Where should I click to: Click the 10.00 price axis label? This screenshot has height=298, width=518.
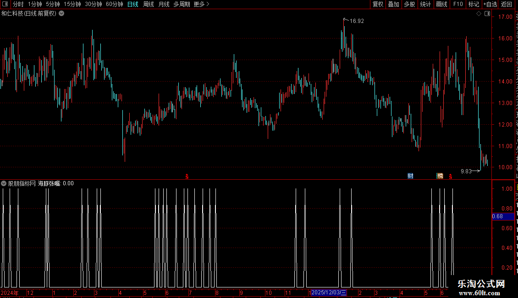[505, 167]
